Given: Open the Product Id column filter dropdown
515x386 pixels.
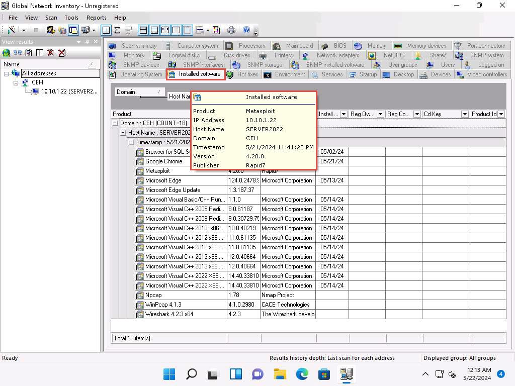Looking at the screenshot, I should (x=501, y=114).
